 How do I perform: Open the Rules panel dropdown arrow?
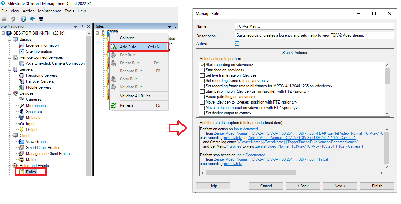(169, 27)
